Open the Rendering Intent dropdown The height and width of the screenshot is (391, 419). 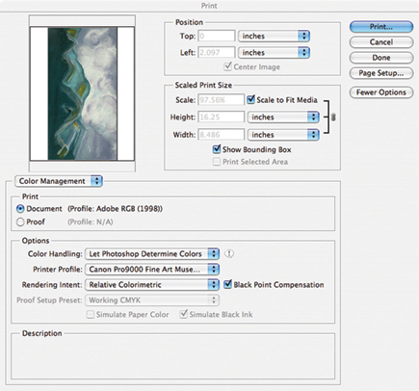click(152, 285)
